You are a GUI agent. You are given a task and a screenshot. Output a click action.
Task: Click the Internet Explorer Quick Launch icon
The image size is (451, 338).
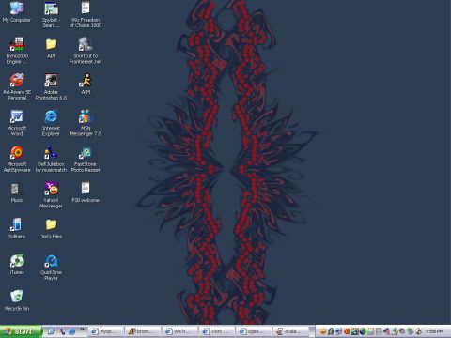click(72, 331)
